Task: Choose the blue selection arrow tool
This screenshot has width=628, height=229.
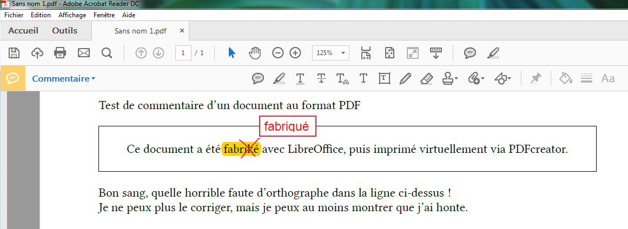Action: pos(232,53)
